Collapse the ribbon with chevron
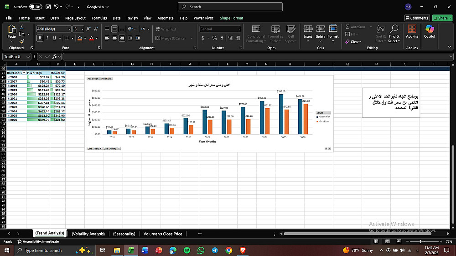Image resolution: width=456 pixels, height=256 pixels. [x=449, y=47]
